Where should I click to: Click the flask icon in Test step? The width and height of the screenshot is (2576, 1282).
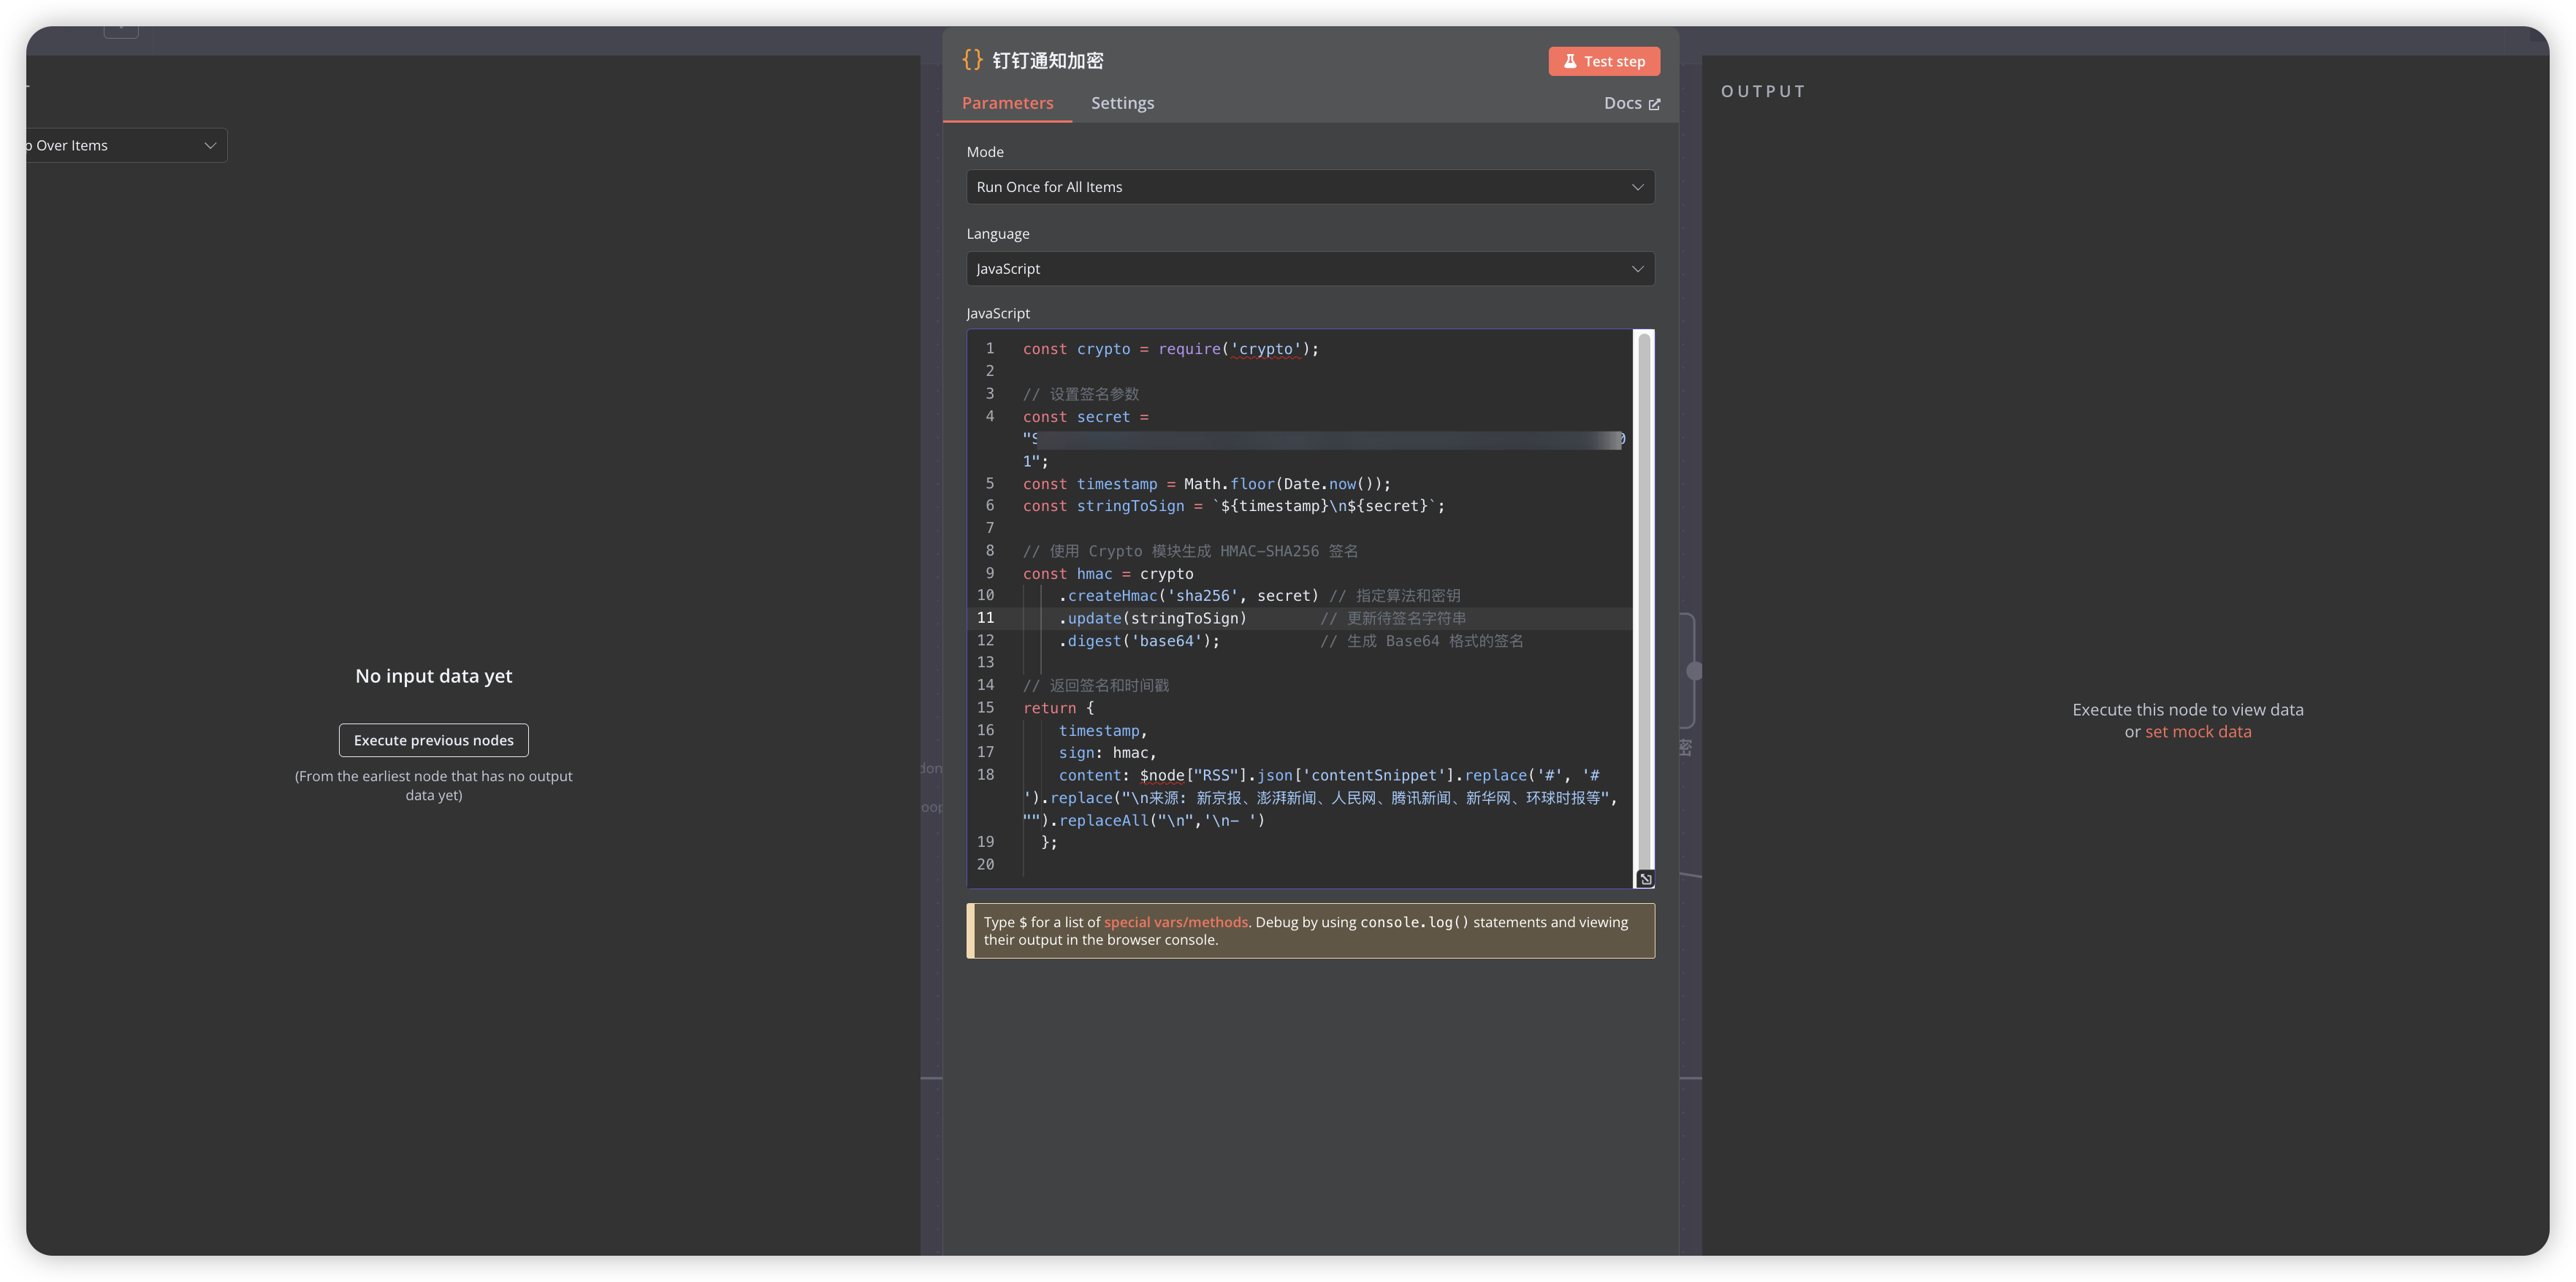click(x=1570, y=61)
